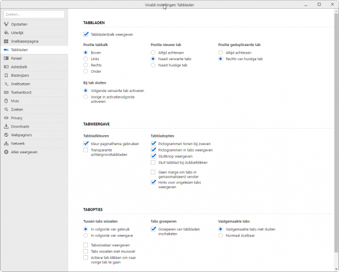Open Adresbalk settings icon
339x272 pixels.
[x=6, y=67]
